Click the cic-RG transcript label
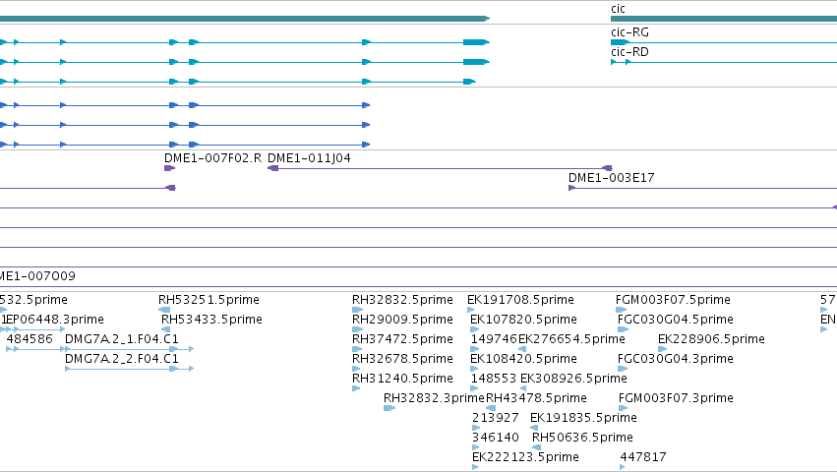The width and height of the screenshot is (837, 472). point(629,32)
